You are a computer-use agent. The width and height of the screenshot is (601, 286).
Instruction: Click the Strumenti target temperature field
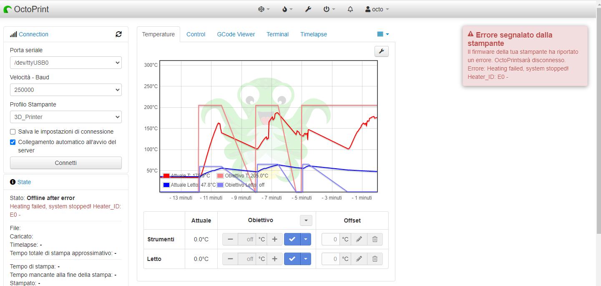click(247, 239)
